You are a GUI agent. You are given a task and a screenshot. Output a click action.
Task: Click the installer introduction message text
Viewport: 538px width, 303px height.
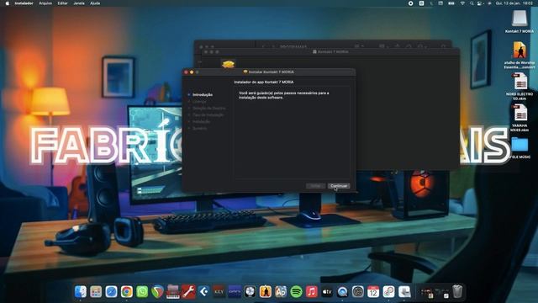[x=284, y=95]
